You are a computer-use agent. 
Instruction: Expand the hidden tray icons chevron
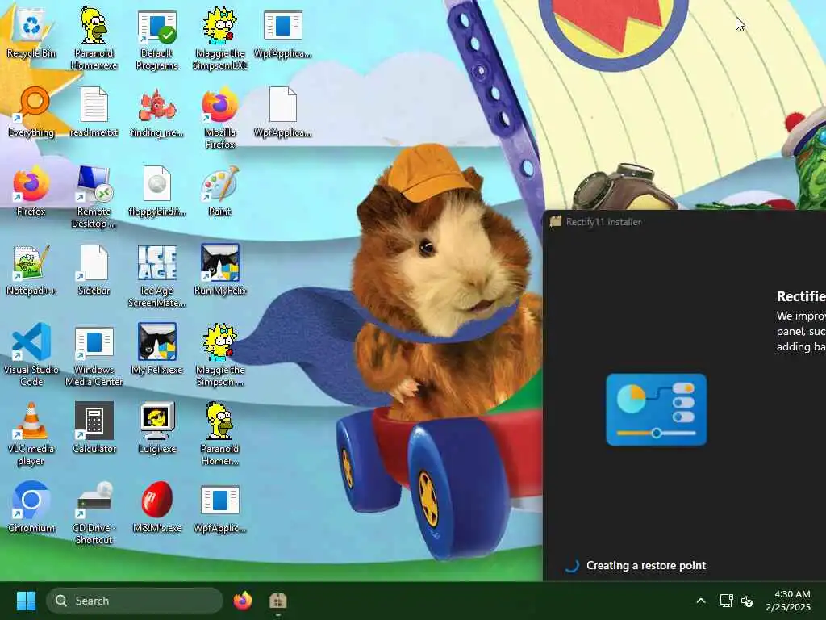[x=701, y=601]
